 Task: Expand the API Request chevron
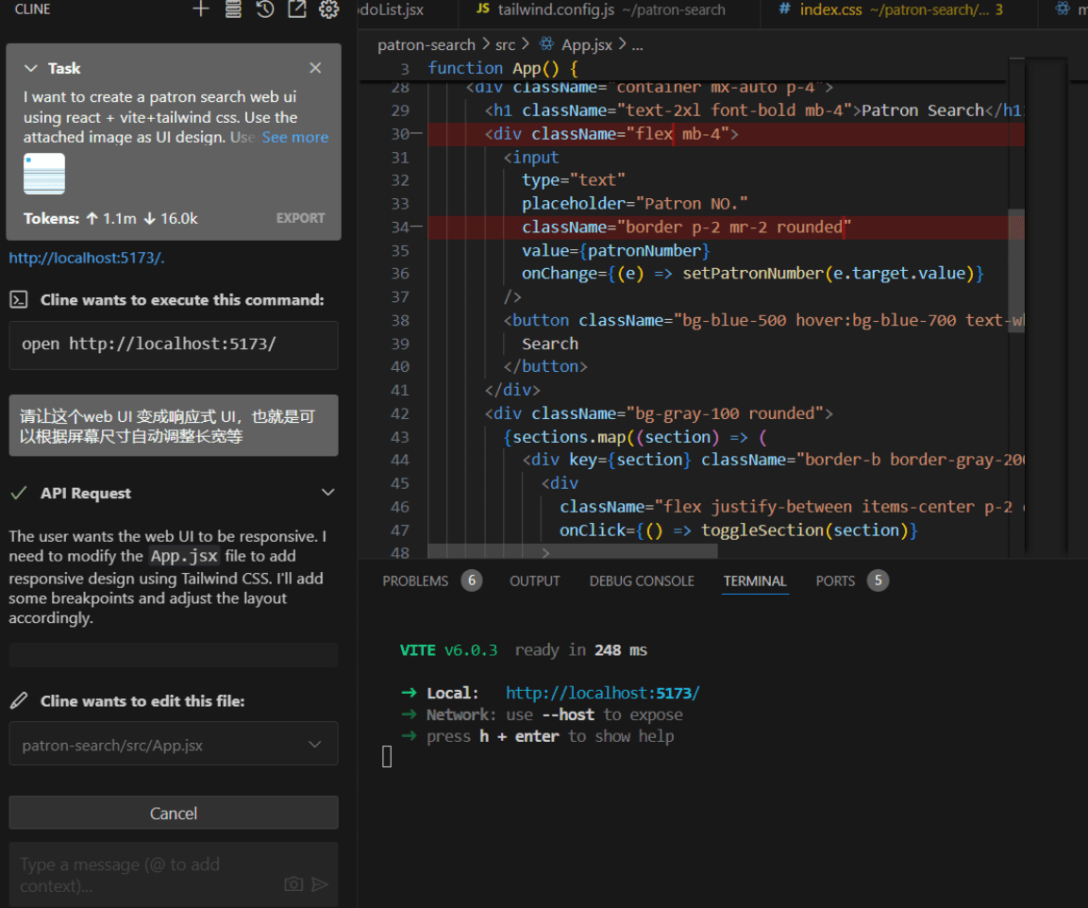point(328,493)
